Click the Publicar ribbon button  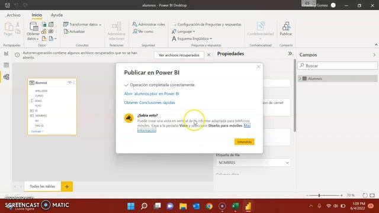(x=286, y=29)
